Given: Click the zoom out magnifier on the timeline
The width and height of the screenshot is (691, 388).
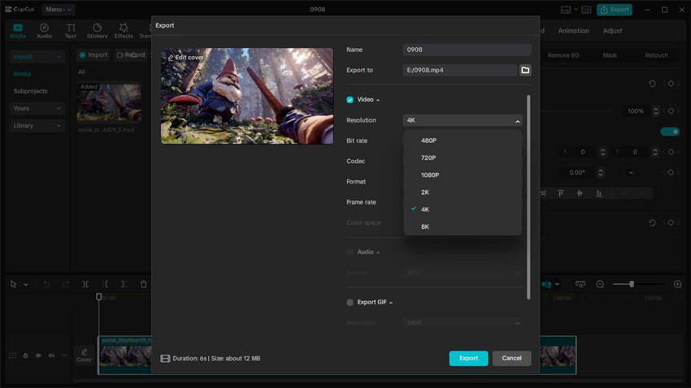Looking at the screenshot, I should 600,284.
